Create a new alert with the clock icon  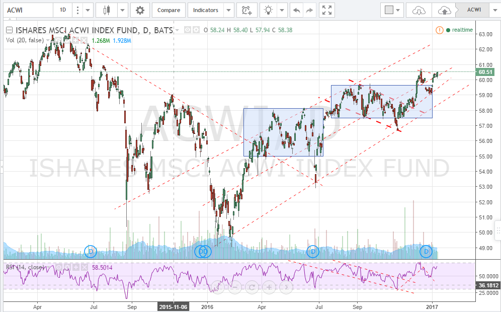246,10
